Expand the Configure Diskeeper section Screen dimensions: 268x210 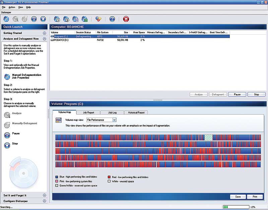pos(45,201)
